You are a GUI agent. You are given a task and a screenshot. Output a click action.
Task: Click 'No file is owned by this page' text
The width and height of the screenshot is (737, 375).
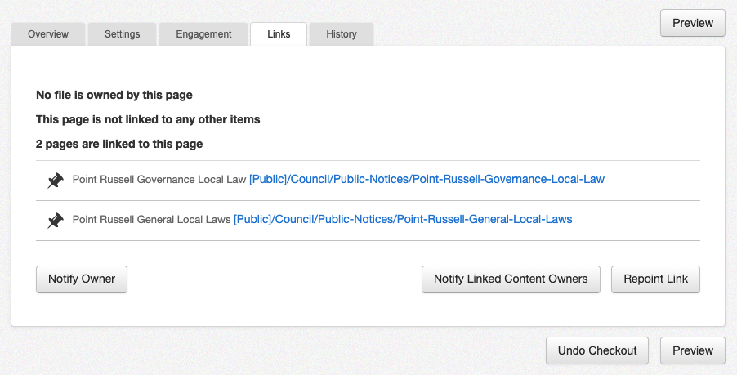pos(114,95)
